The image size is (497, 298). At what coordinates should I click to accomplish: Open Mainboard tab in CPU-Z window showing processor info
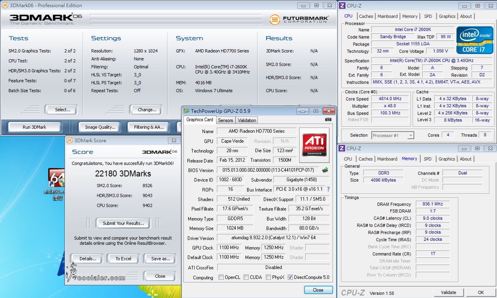[x=388, y=16]
